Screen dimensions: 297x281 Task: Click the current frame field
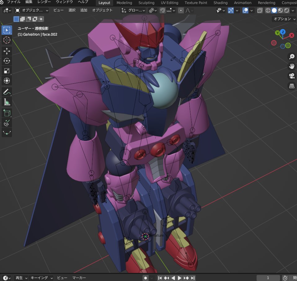pos(268,278)
